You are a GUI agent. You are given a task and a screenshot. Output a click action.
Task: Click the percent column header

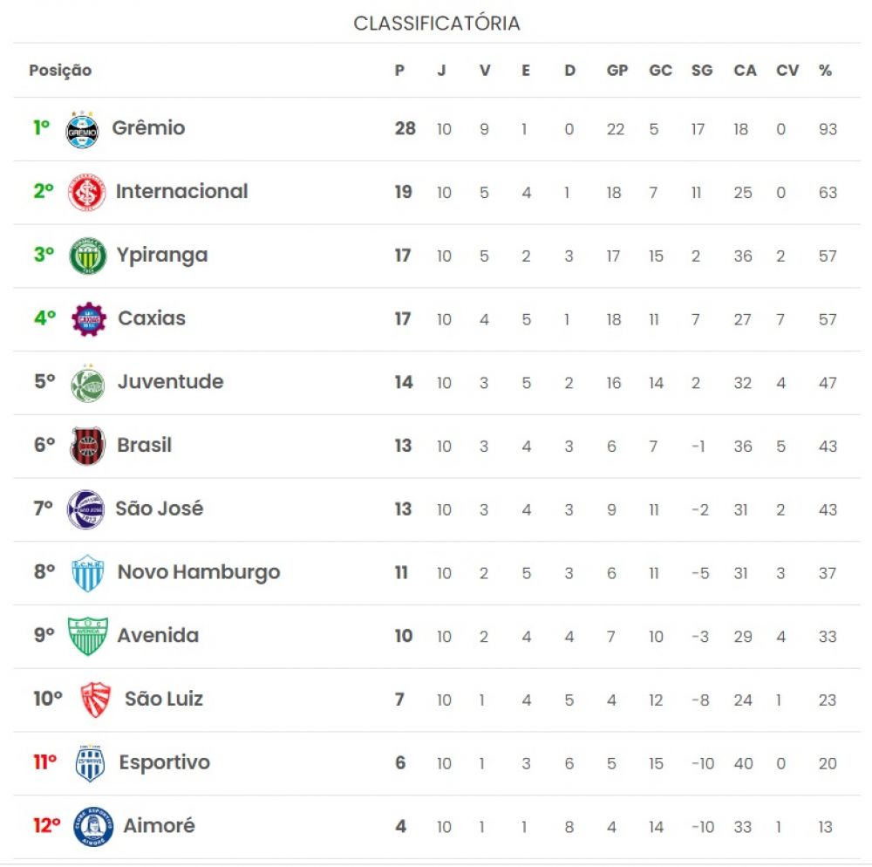click(x=825, y=71)
